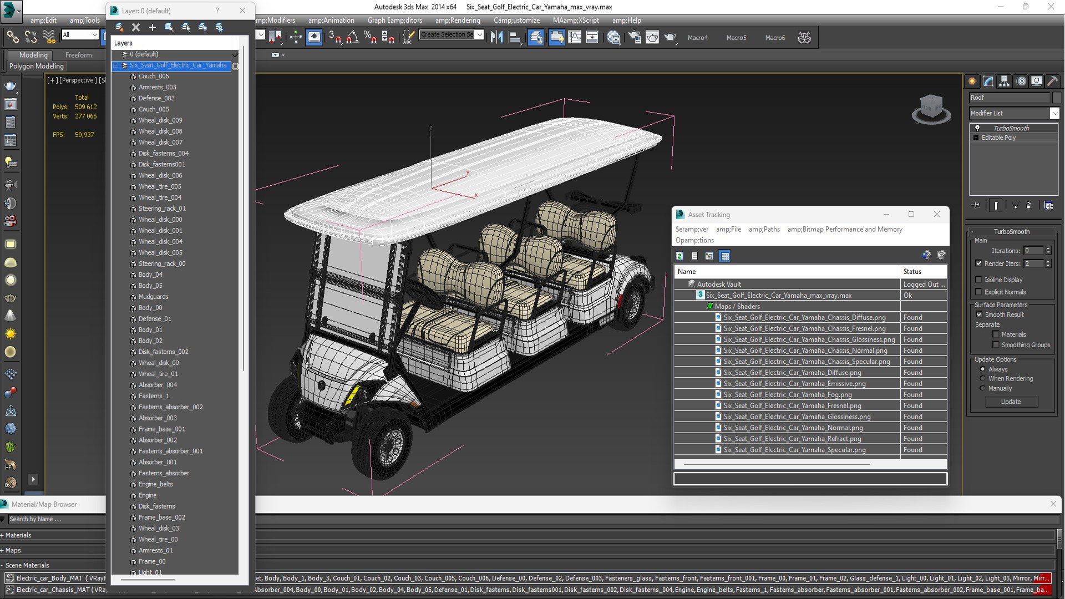Image resolution: width=1065 pixels, height=599 pixels.
Task: Click the Angle Snap toggle icon
Action: click(352, 37)
